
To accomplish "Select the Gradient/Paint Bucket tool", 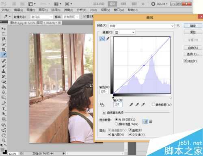I will [4, 87].
